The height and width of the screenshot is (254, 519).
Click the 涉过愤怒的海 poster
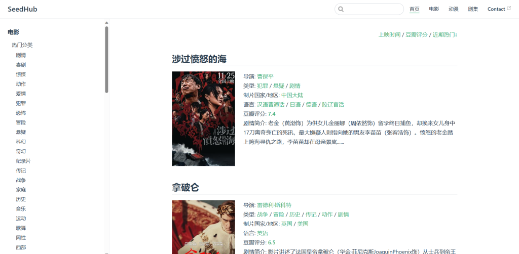204,118
